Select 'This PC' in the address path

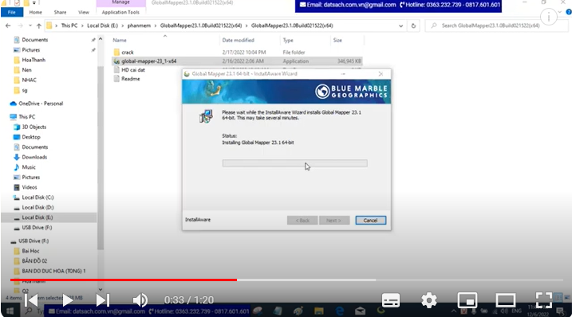69,25
